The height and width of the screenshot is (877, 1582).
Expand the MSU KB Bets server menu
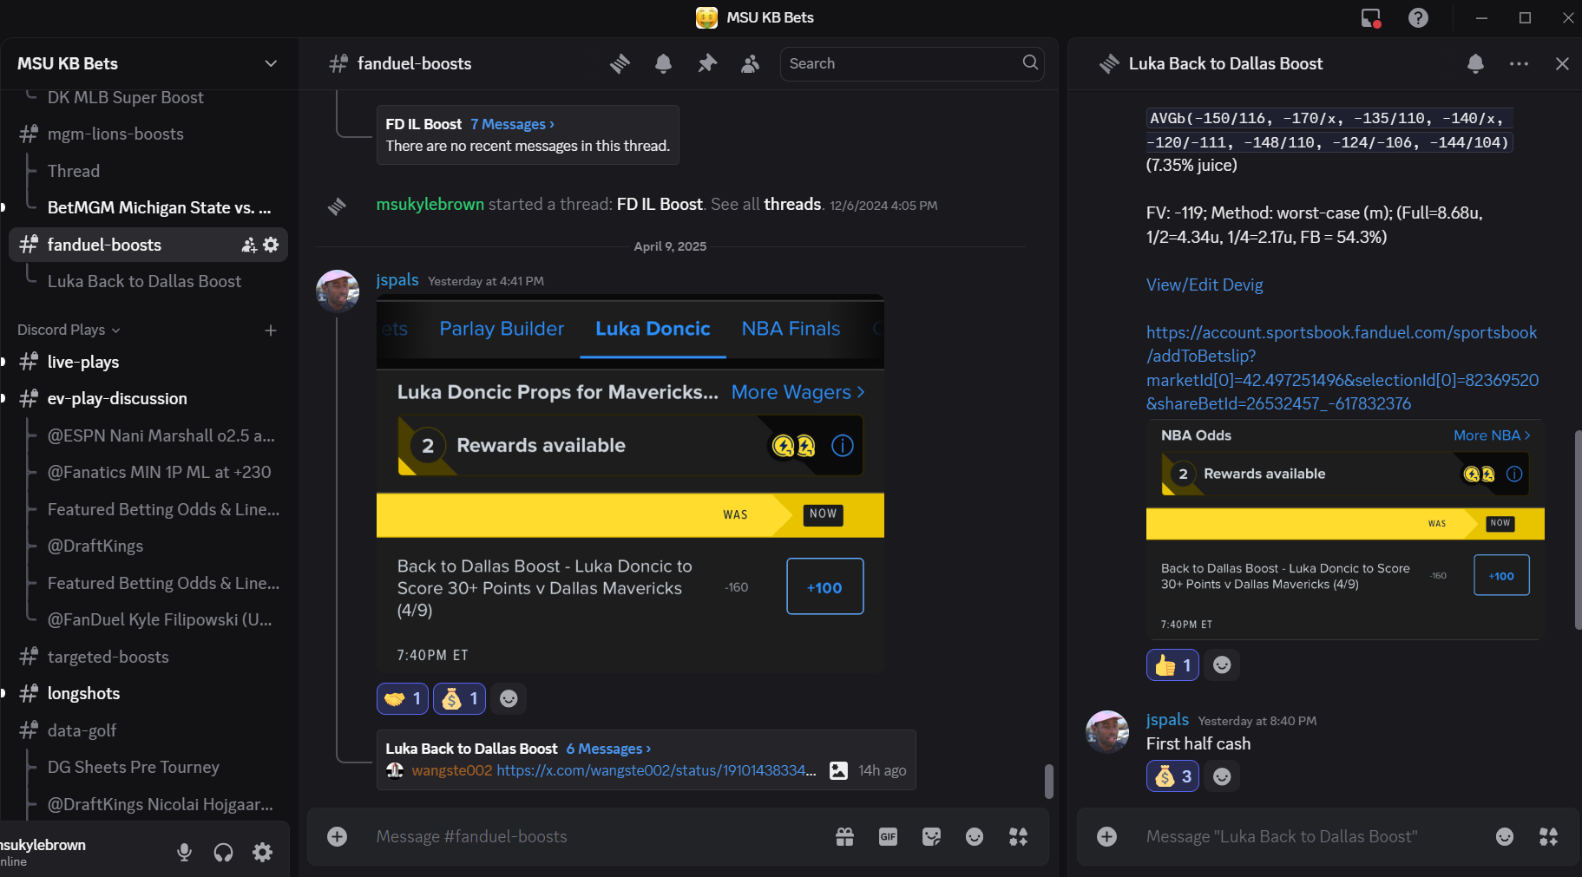point(271,63)
